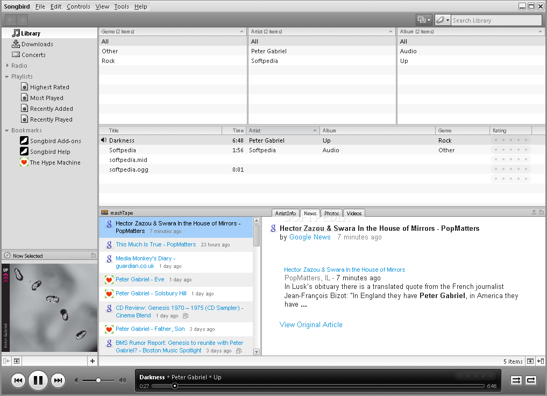The image size is (547, 396).
Task: Open the Highest Rated playlist
Action: pyautogui.click(x=45, y=87)
